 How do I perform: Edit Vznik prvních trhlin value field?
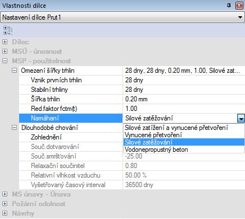click(x=184, y=80)
